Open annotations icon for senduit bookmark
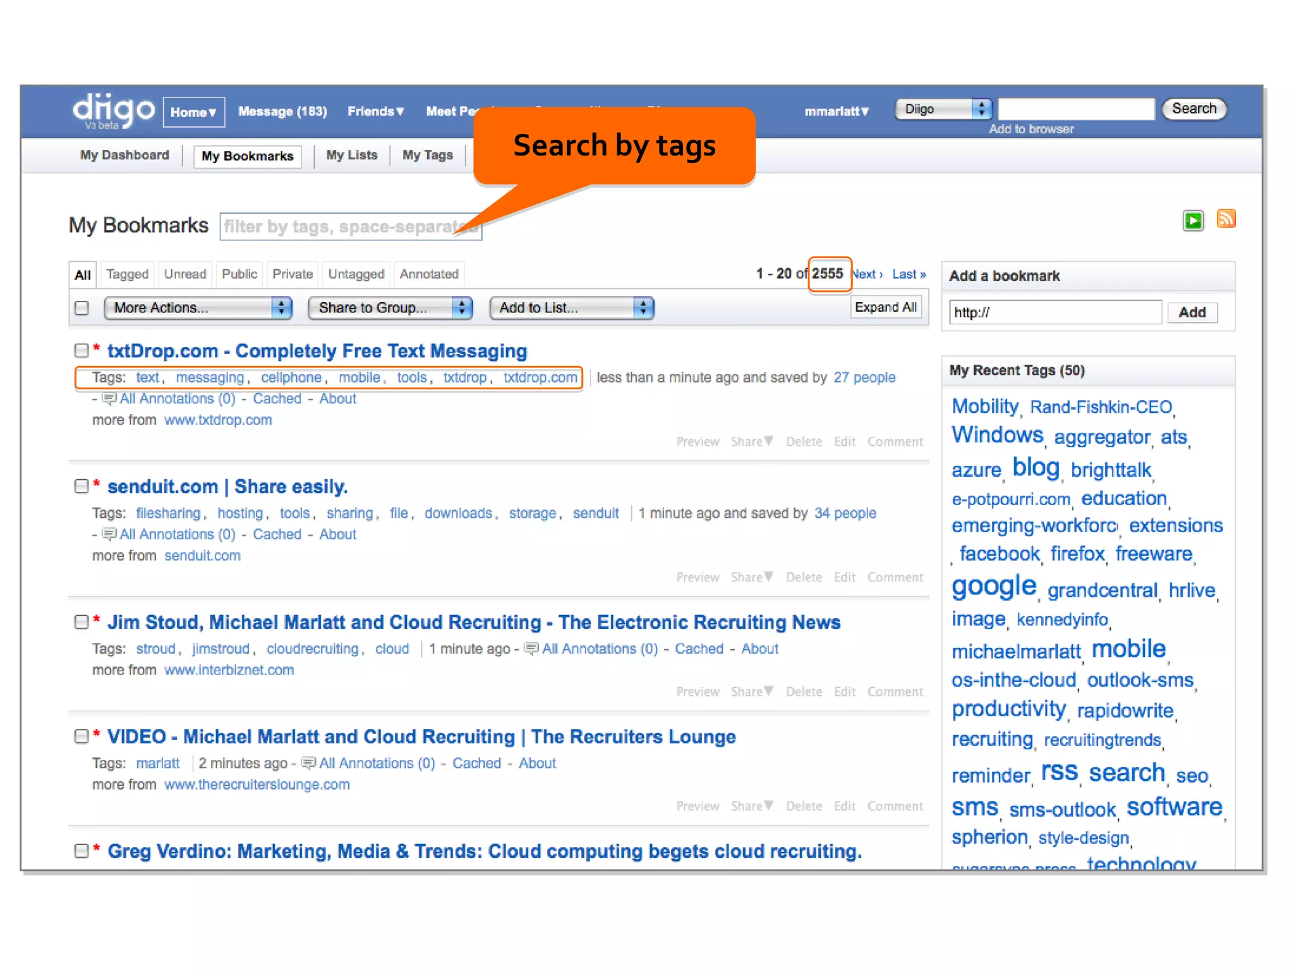The width and height of the screenshot is (1294, 971). click(109, 535)
